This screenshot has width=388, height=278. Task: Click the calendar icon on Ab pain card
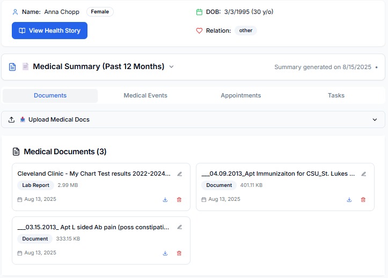[20, 253]
